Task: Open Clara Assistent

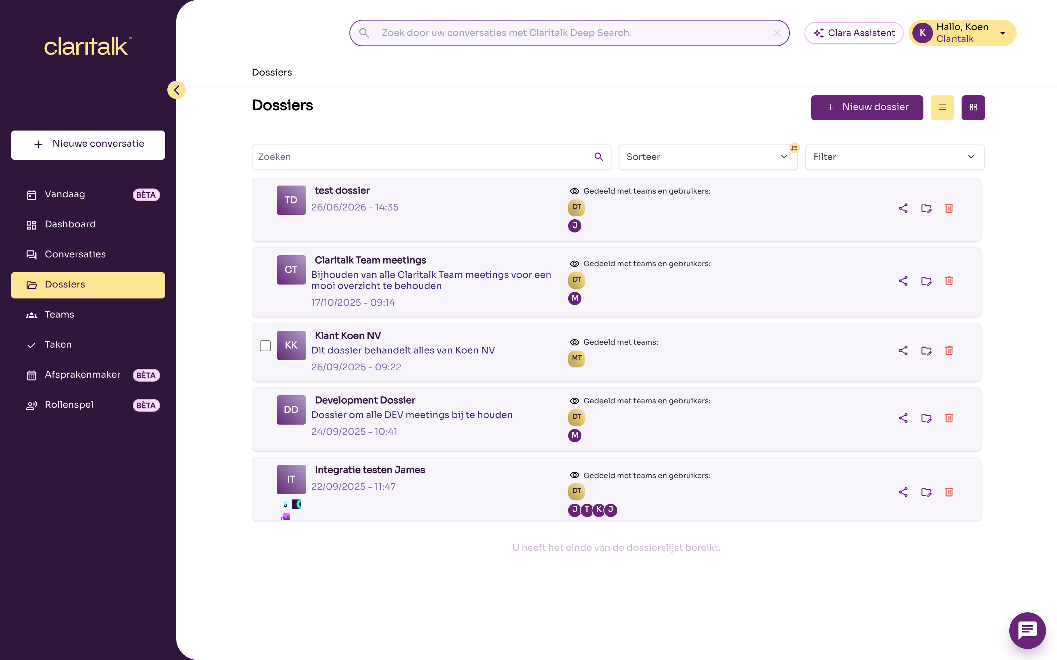Action: [x=853, y=33]
